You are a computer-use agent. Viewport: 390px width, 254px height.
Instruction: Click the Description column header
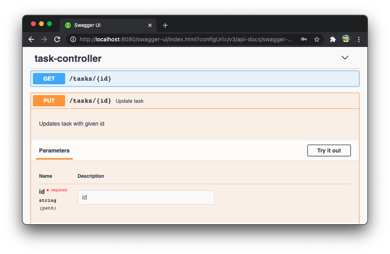click(91, 176)
